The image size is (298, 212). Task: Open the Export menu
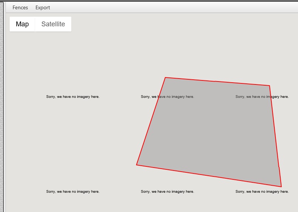(43, 8)
